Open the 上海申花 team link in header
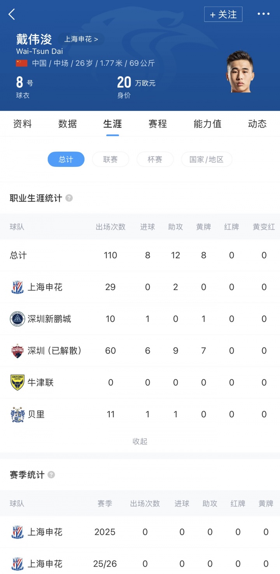This screenshot has width=280, height=574. [x=81, y=39]
